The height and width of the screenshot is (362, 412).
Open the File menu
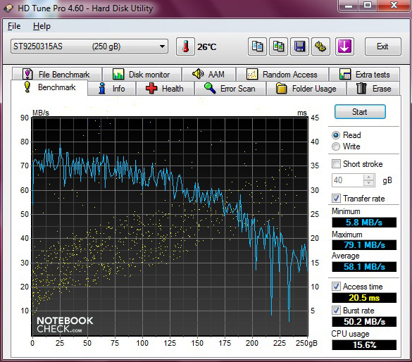click(x=14, y=26)
